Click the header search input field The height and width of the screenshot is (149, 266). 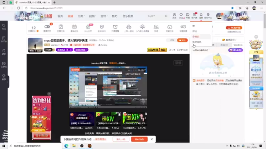click(x=155, y=16)
